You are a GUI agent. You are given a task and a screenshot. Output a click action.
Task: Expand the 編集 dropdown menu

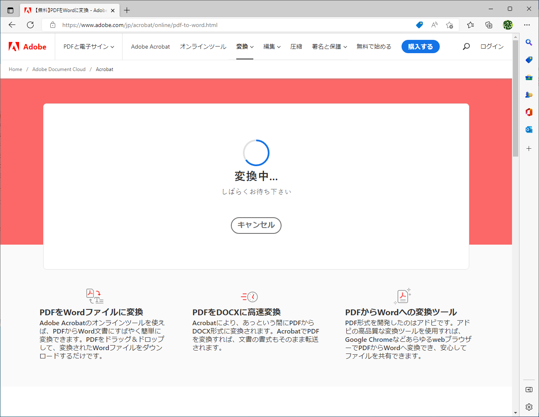[x=272, y=47]
